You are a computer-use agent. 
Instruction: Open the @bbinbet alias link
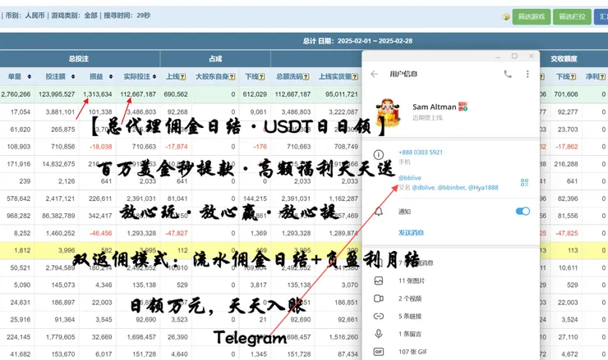coord(452,187)
